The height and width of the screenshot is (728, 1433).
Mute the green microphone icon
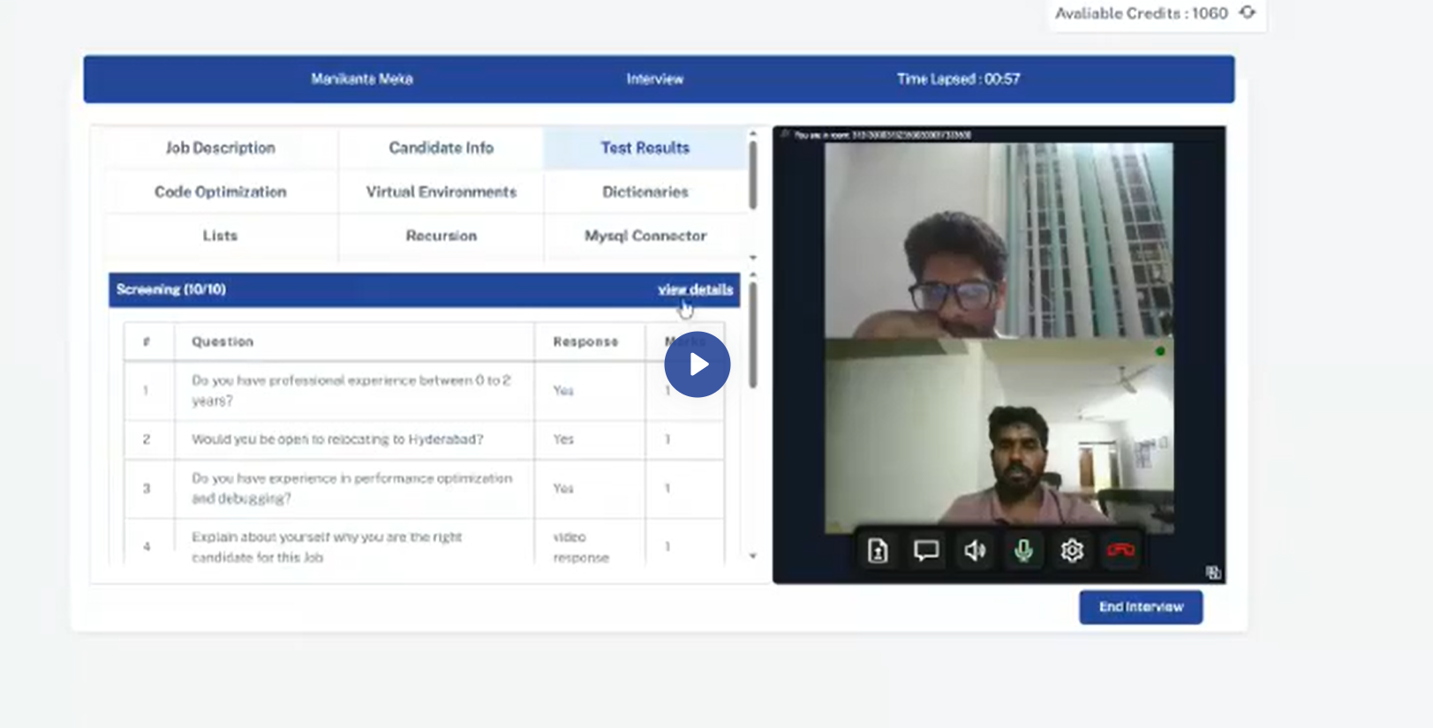coord(1023,551)
